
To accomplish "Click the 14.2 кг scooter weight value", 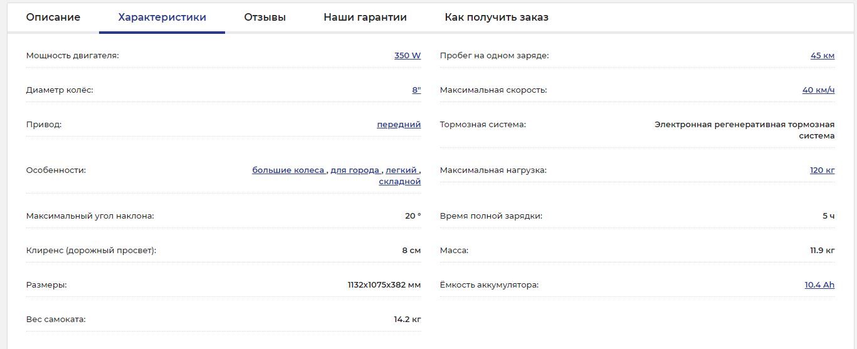I will [x=407, y=319].
